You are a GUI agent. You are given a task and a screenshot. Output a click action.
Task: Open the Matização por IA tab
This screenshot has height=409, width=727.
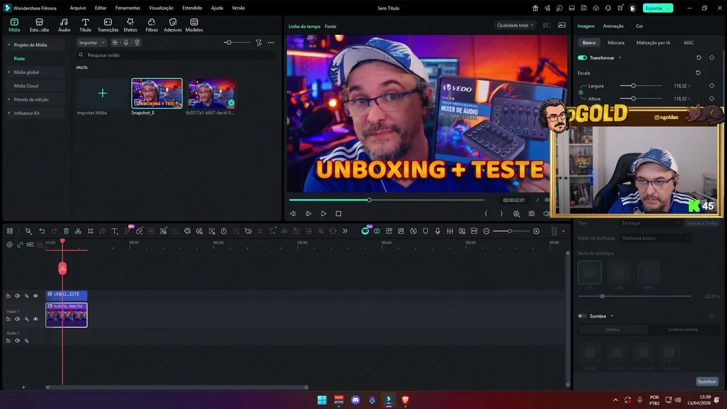pos(653,43)
